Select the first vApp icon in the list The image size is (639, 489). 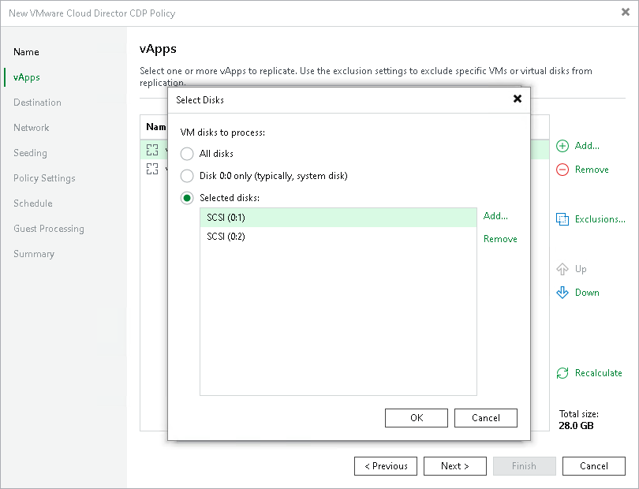[152, 150]
